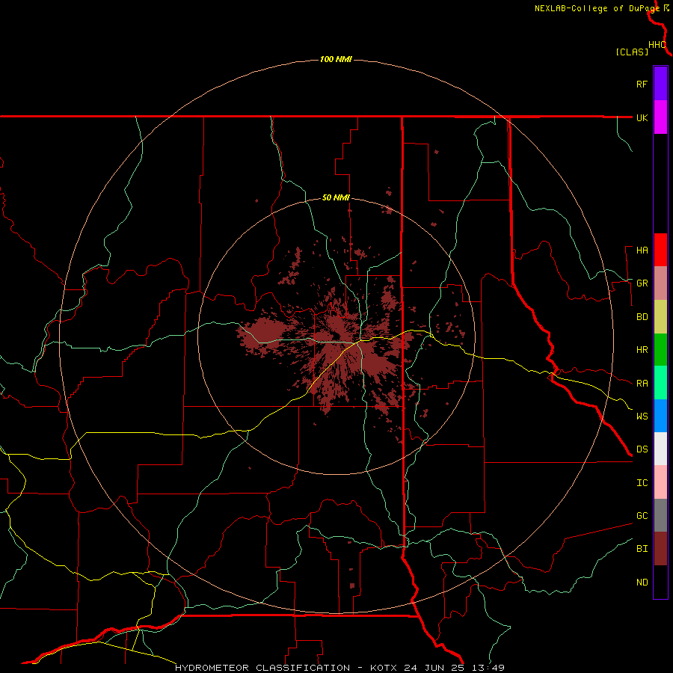Image resolution: width=673 pixels, height=673 pixels.
Task: Click the HA legend label
Action: (642, 251)
